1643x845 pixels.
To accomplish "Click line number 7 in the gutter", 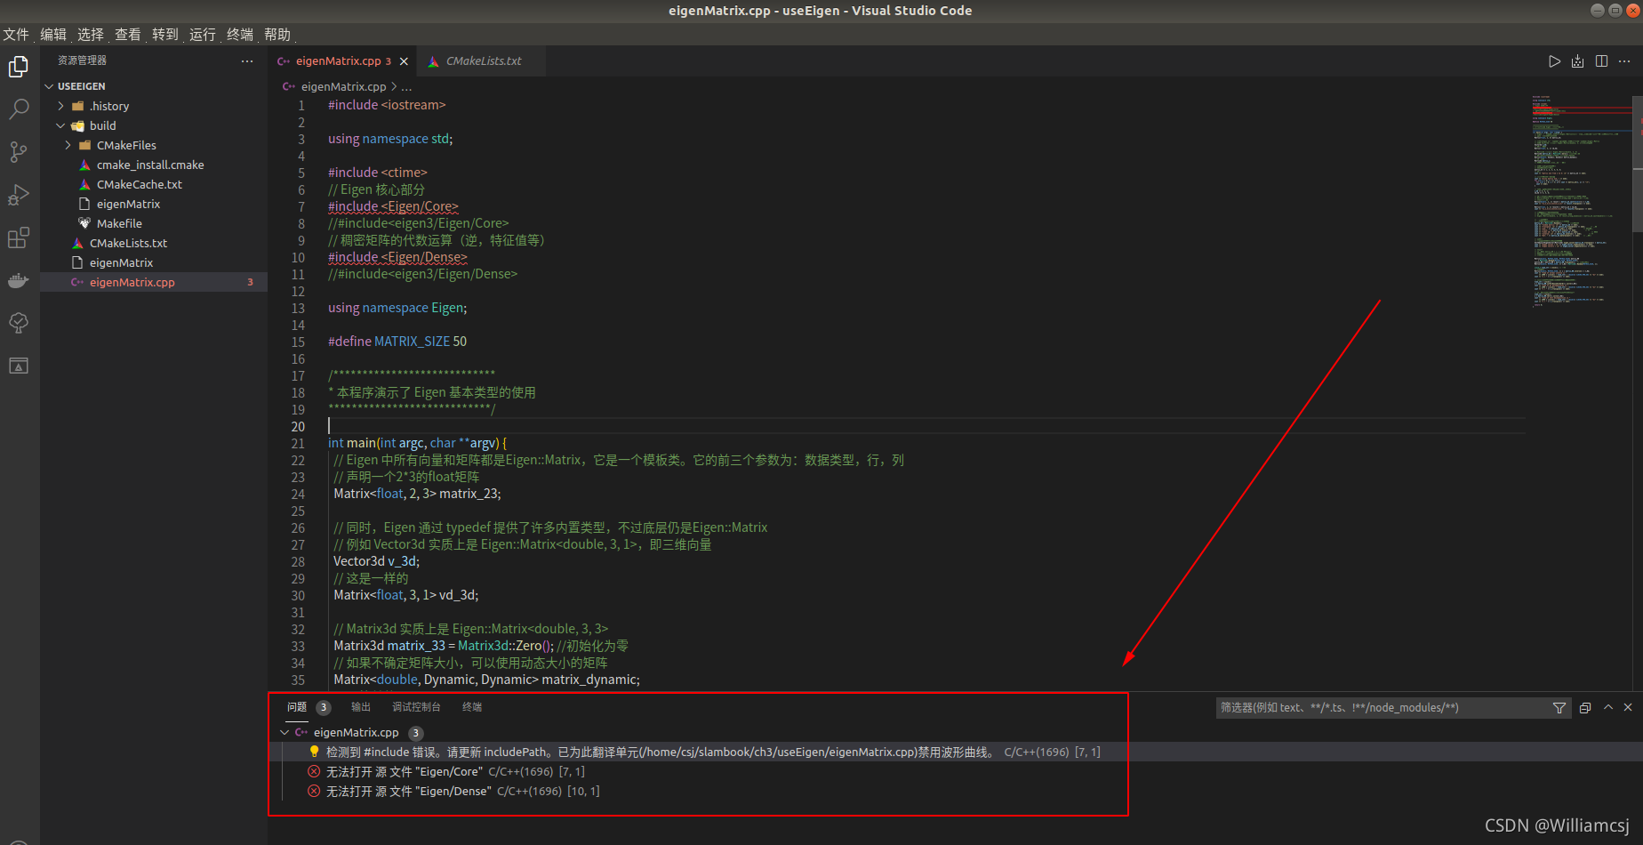I will [301, 206].
